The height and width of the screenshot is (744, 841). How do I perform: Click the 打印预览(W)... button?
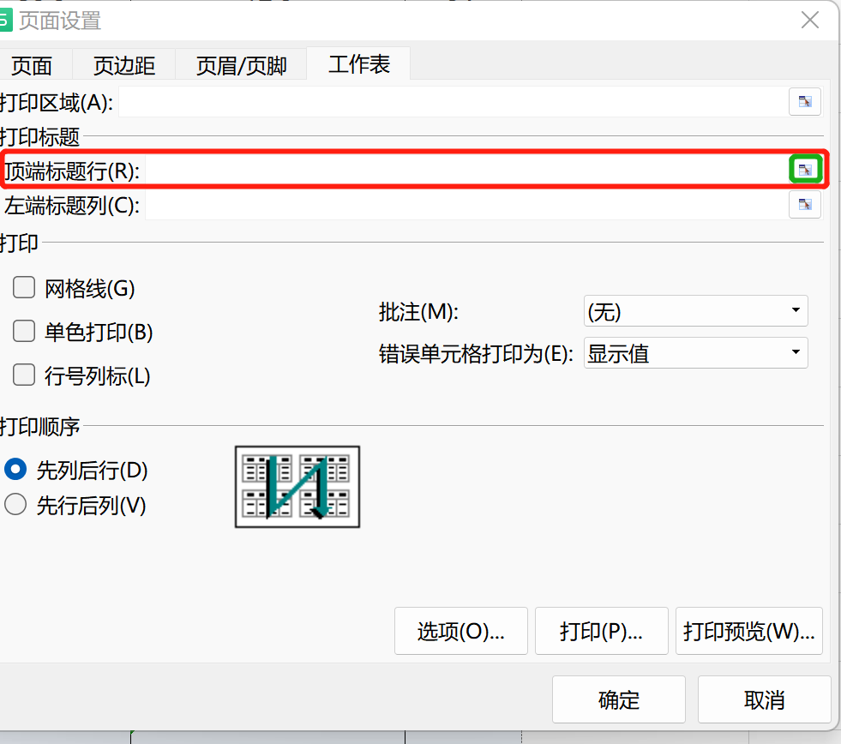click(748, 631)
